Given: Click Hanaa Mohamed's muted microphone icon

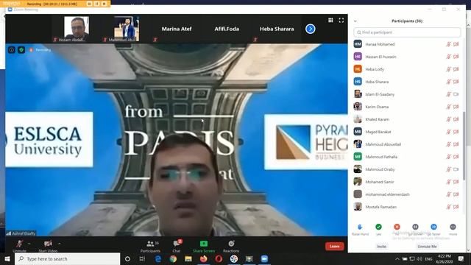Looking at the screenshot, I should pos(448,44).
